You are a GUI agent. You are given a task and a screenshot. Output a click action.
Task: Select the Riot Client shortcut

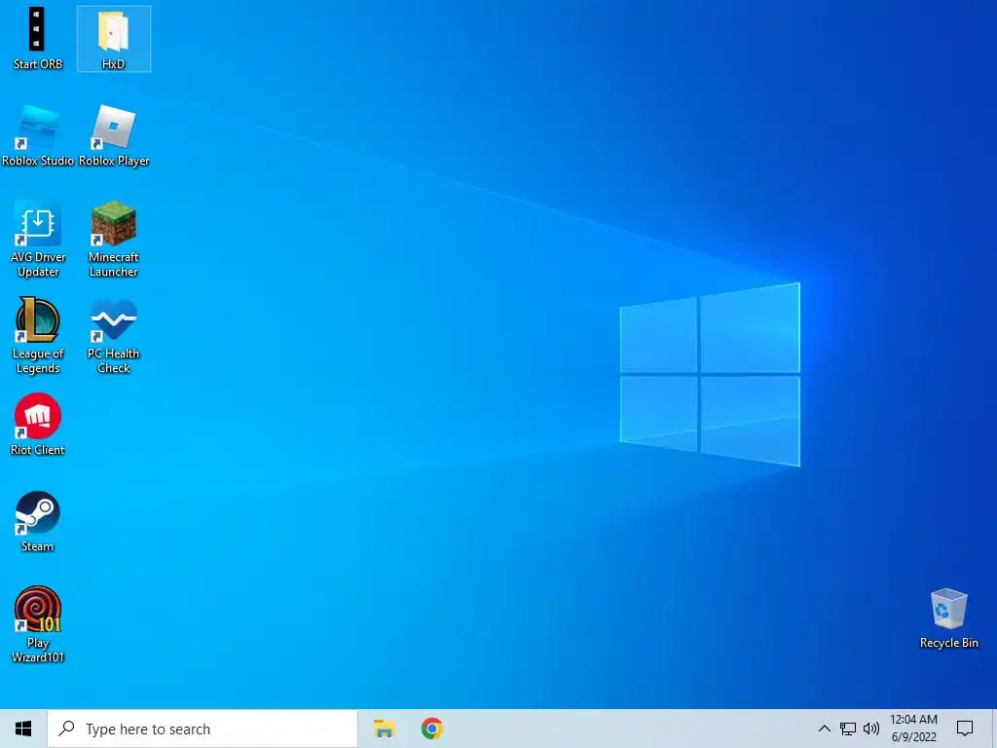coord(38,425)
